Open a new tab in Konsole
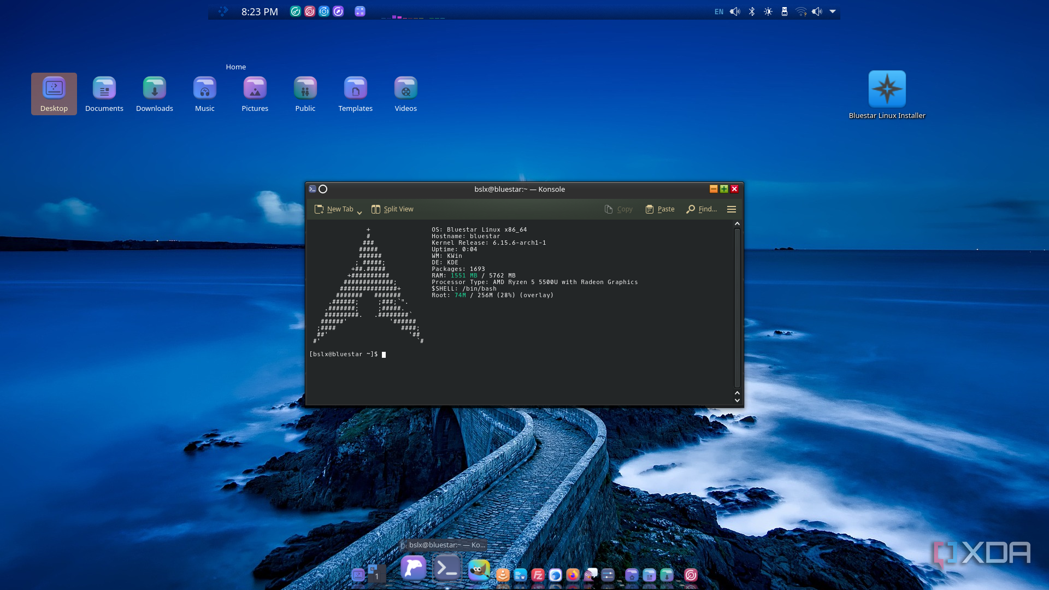The image size is (1049, 590). point(334,209)
